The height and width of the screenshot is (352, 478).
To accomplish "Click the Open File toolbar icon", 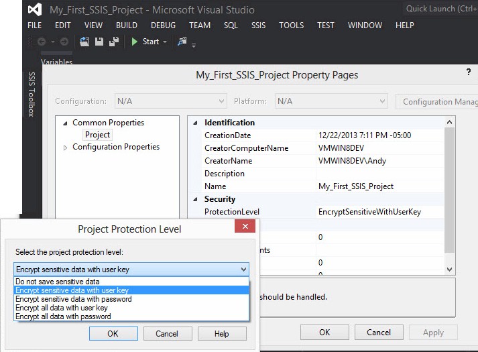I will [84, 42].
